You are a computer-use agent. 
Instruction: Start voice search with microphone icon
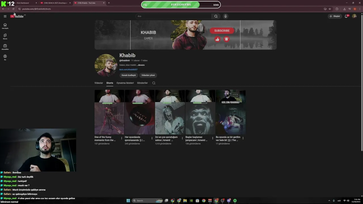(225, 16)
